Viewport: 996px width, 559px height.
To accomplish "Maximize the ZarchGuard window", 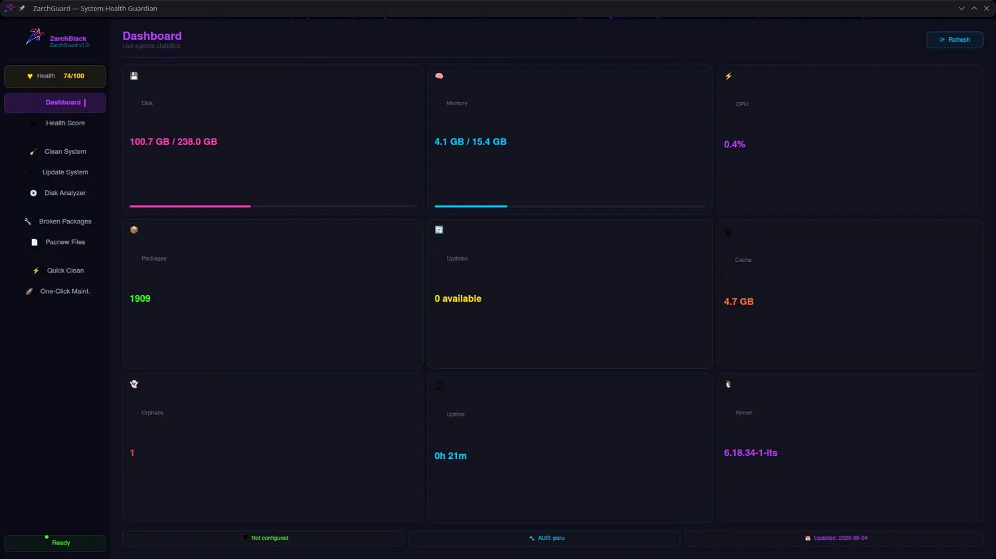I will pos(974,9).
